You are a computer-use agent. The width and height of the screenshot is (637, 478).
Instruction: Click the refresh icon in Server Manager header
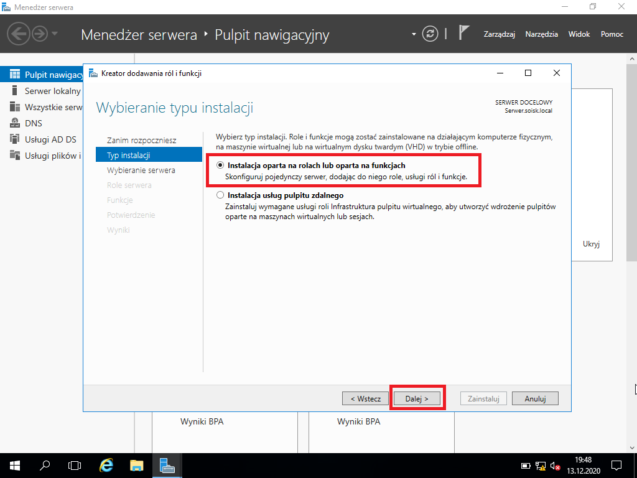pos(430,34)
